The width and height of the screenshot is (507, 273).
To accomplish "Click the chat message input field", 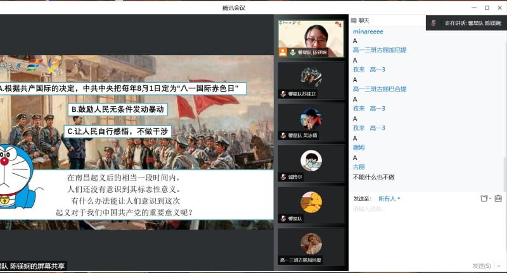I will [x=427, y=232].
